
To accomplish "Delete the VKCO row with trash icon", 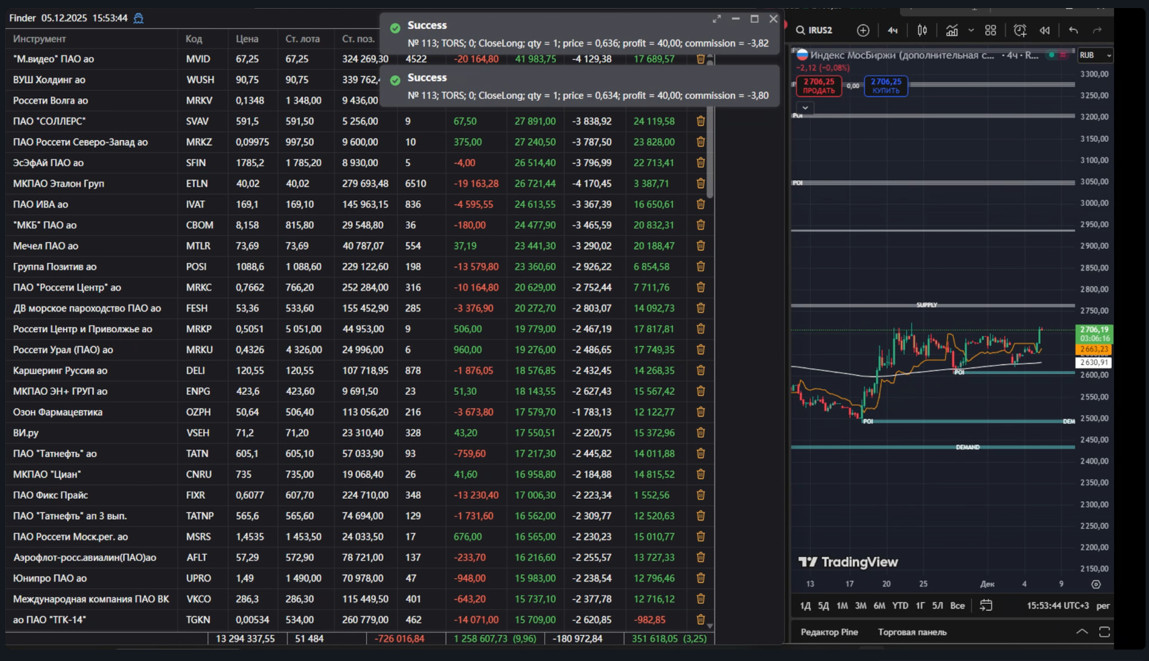I will 701,599.
